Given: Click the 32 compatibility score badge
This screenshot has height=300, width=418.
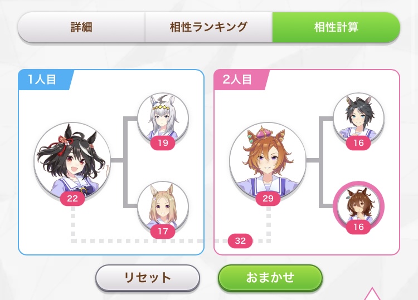Looking at the screenshot, I should point(240,241).
